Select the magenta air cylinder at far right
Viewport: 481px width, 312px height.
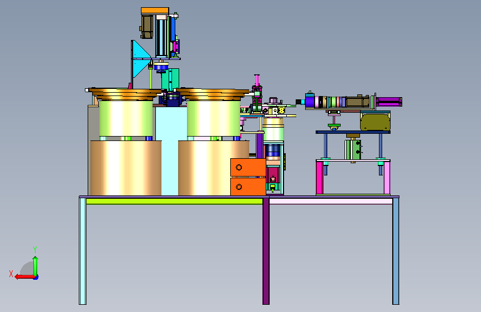pyautogui.click(x=389, y=102)
